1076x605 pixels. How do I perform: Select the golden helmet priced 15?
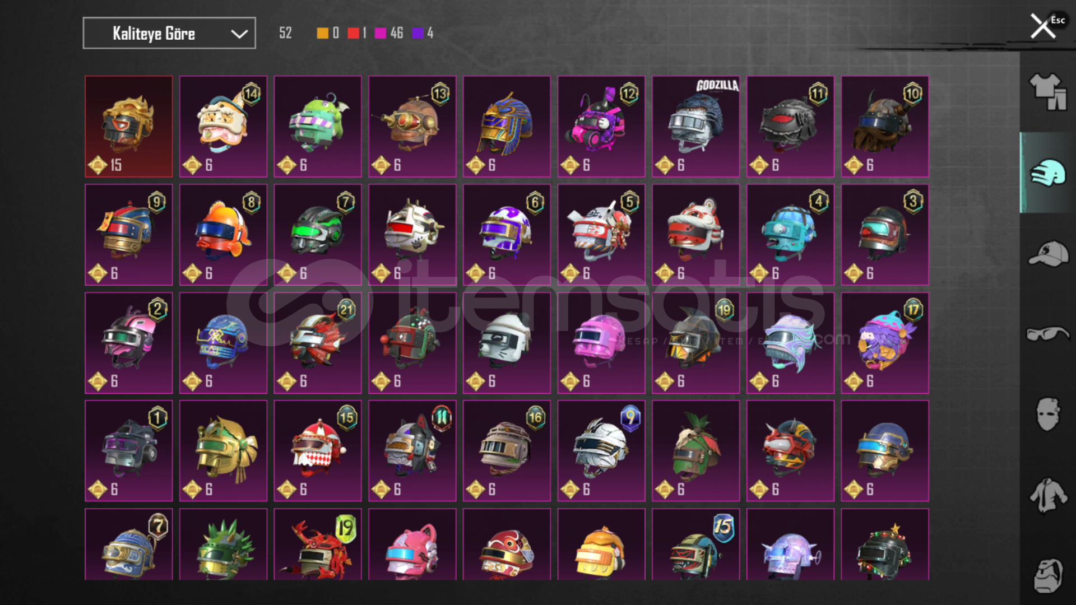(129, 127)
